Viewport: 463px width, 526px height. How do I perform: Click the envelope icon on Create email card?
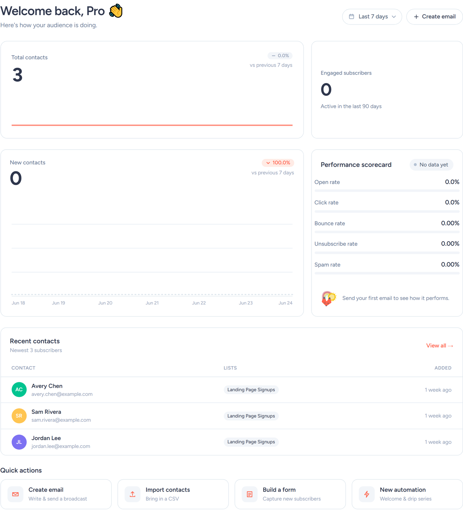click(15, 494)
